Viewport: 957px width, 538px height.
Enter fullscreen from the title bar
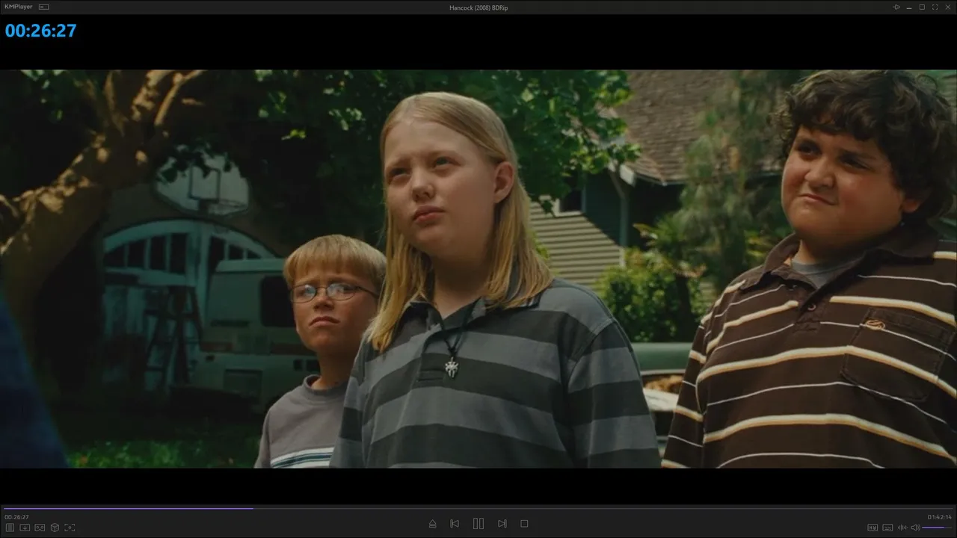pyautogui.click(x=935, y=7)
